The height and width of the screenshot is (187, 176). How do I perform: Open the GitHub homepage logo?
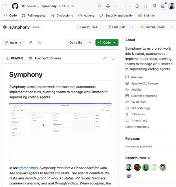click(x=15, y=6)
